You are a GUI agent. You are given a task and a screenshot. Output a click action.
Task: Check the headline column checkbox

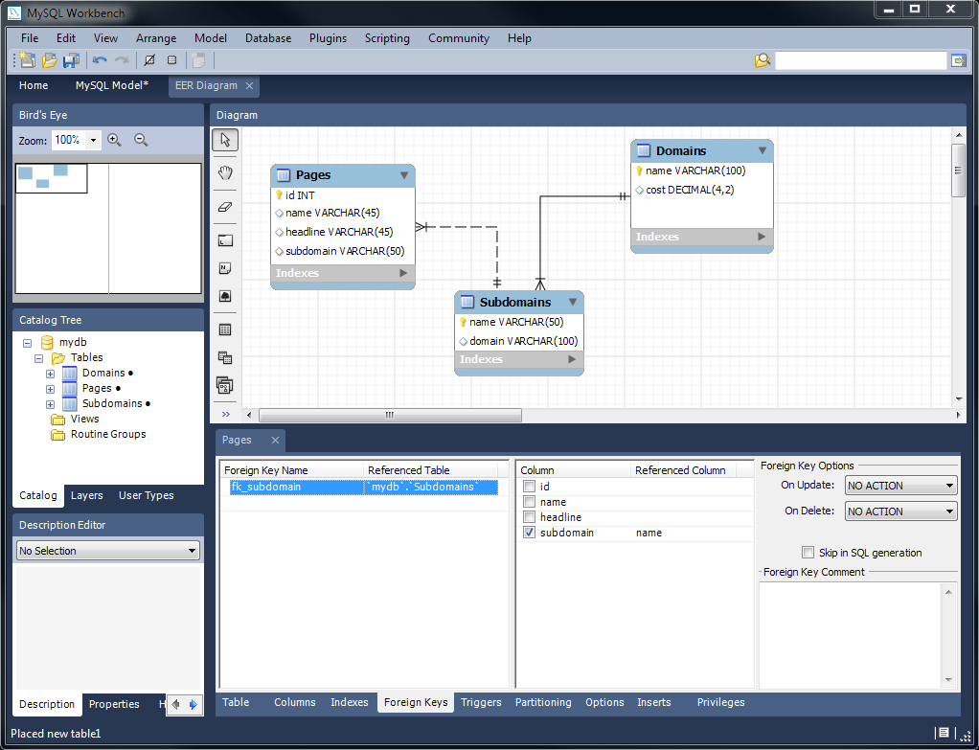[x=530, y=517]
